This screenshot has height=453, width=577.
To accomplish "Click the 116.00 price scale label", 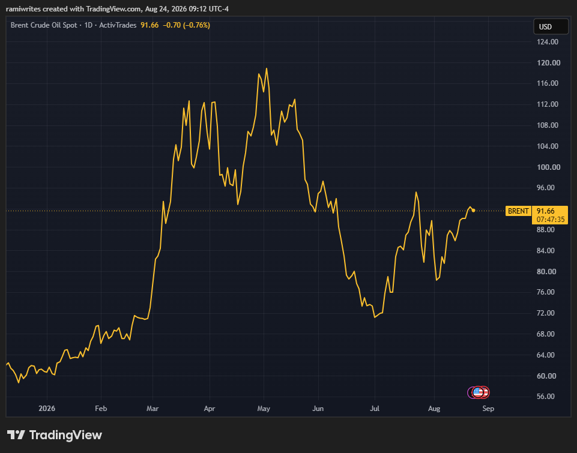I will click(x=548, y=83).
